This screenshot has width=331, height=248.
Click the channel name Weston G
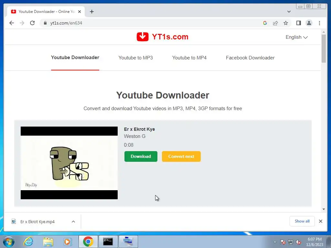coord(135,136)
